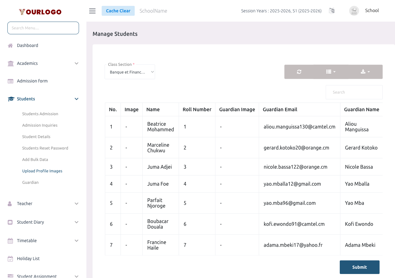Viewport: 395px width, 278px height.
Task: Click the Academics bank icon
Action: pos(10,63)
